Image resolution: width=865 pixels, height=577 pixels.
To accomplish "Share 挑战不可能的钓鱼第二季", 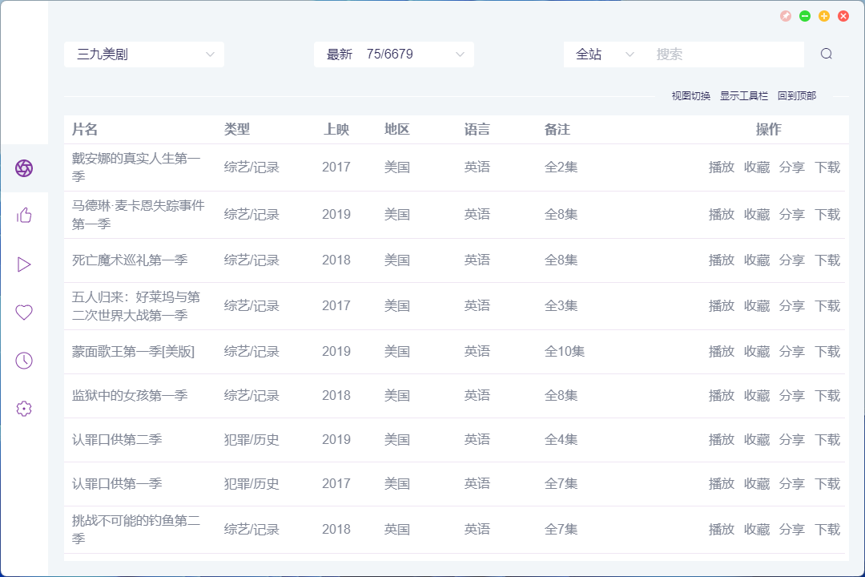I will (x=791, y=530).
